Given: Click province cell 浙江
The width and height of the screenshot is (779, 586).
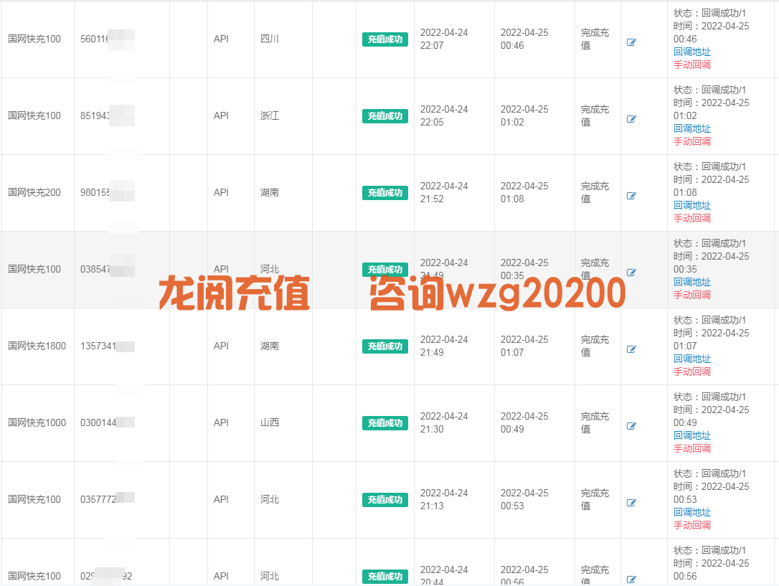Looking at the screenshot, I should pyautogui.click(x=270, y=115).
